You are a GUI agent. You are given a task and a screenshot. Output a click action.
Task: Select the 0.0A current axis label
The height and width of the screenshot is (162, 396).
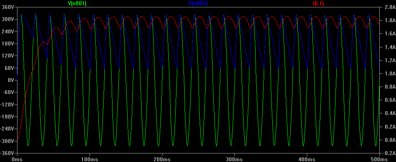click(388, 140)
